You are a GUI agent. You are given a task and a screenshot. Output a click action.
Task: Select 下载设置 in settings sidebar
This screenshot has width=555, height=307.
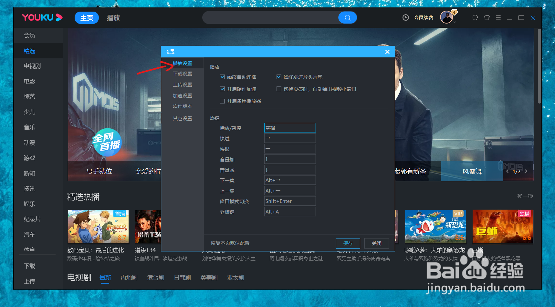[x=183, y=74]
